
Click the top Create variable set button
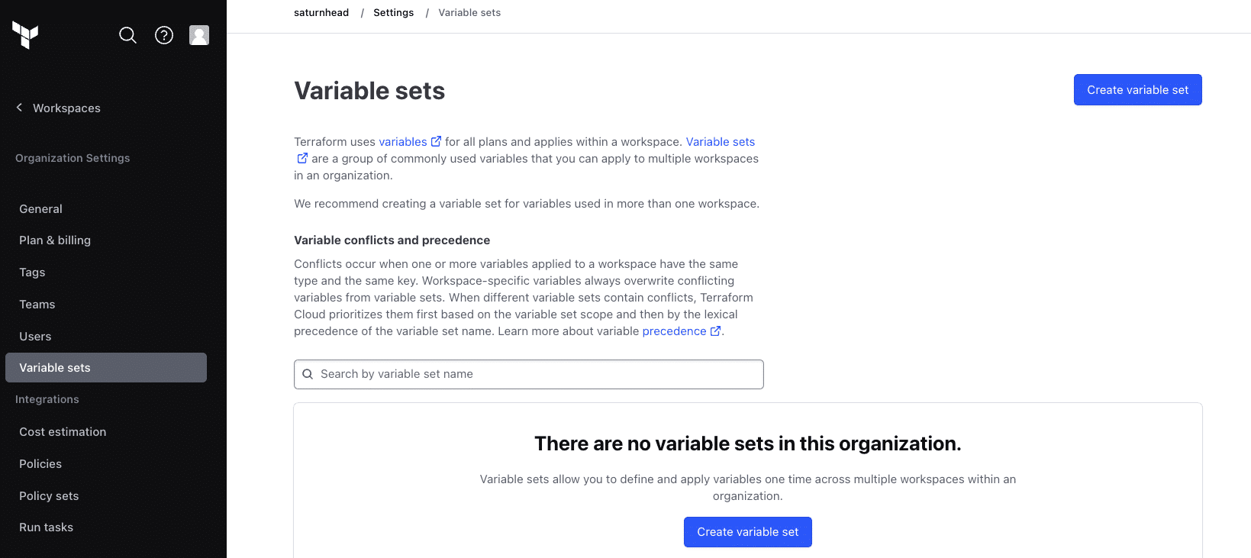pos(1137,89)
